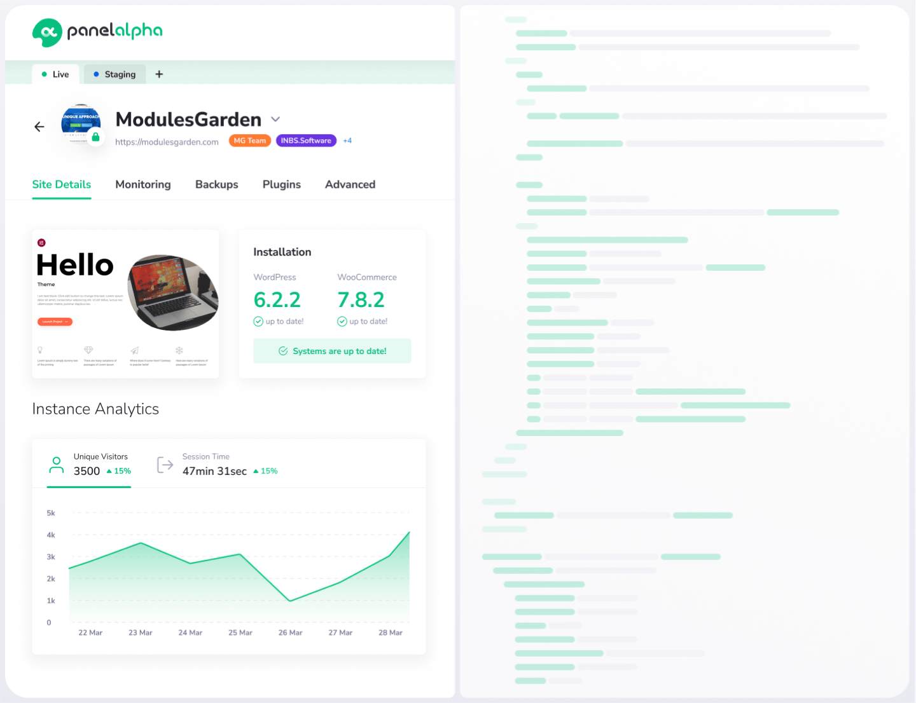Select the Live environment tab
Image resolution: width=916 pixels, height=703 pixels.
point(55,74)
